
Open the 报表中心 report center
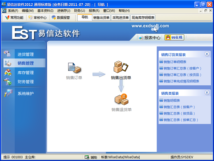pyautogui.click(x=150, y=38)
